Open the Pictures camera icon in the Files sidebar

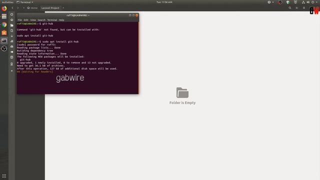[12, 46]
